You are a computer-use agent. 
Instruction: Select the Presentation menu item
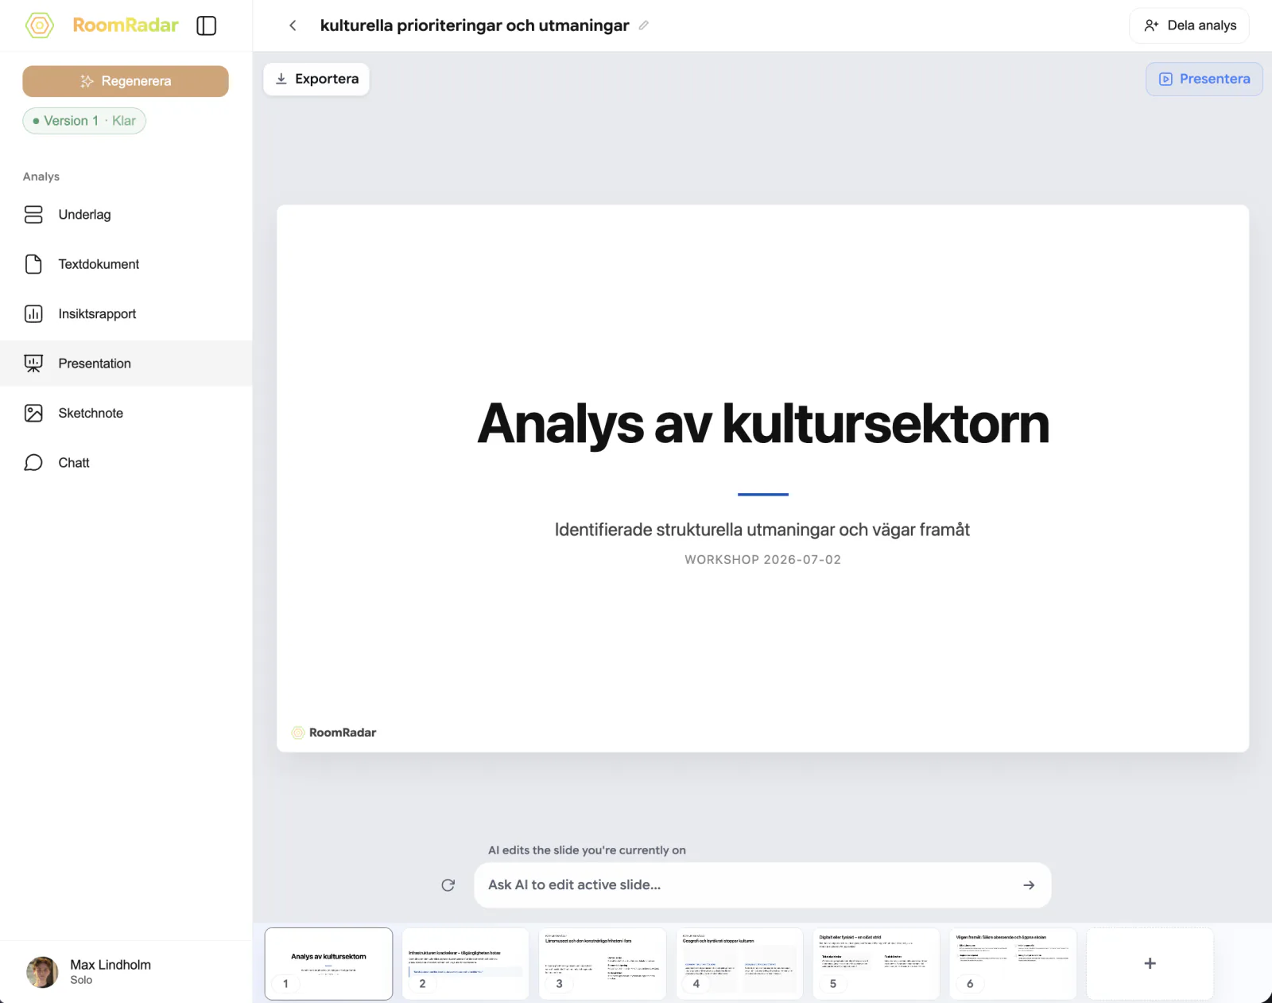coord(126,363)
